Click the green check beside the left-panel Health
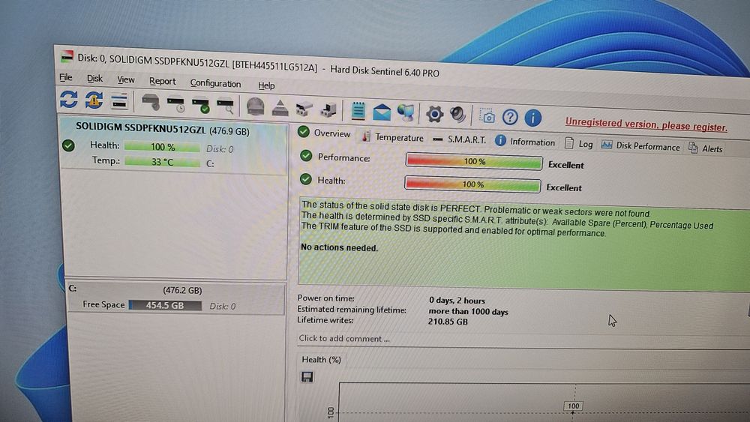This screenshot has width=750, height=422. [x=68, y=145]
